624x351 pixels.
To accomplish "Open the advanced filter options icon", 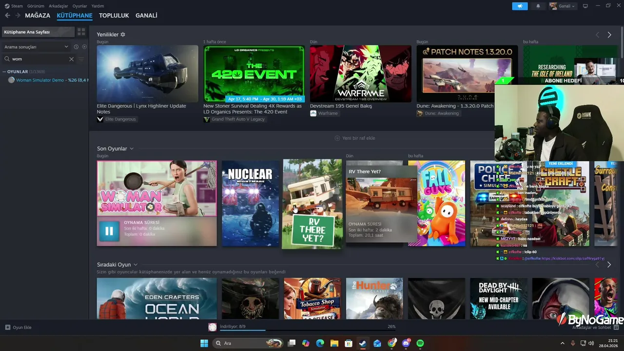I will coord(81,59).
